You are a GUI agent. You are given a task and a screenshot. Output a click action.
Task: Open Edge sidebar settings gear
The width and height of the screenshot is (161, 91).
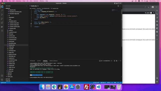click(157, 82)
